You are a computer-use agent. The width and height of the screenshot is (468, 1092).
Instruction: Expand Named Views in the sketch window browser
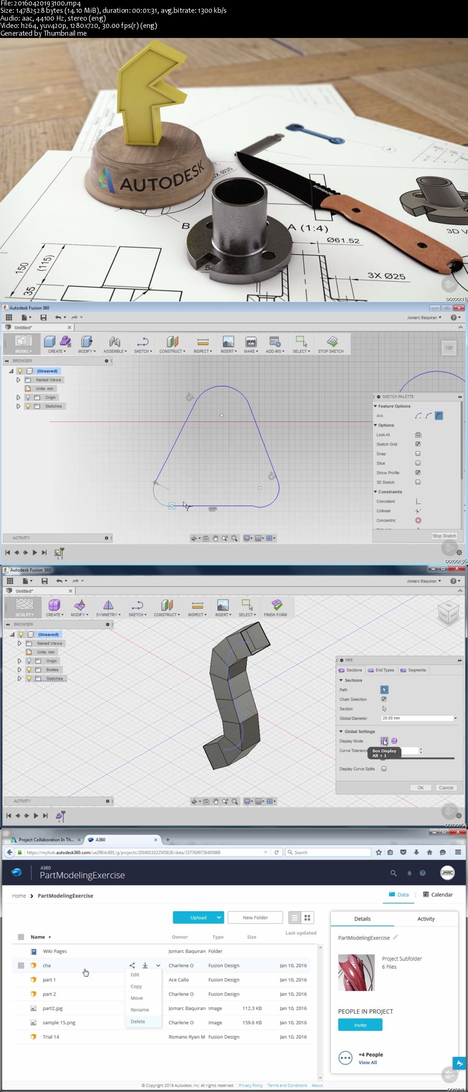[x=18, y=380]
